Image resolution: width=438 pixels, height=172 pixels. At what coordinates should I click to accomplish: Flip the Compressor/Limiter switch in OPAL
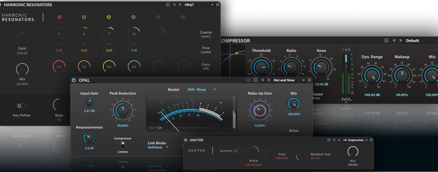(123, 145)
